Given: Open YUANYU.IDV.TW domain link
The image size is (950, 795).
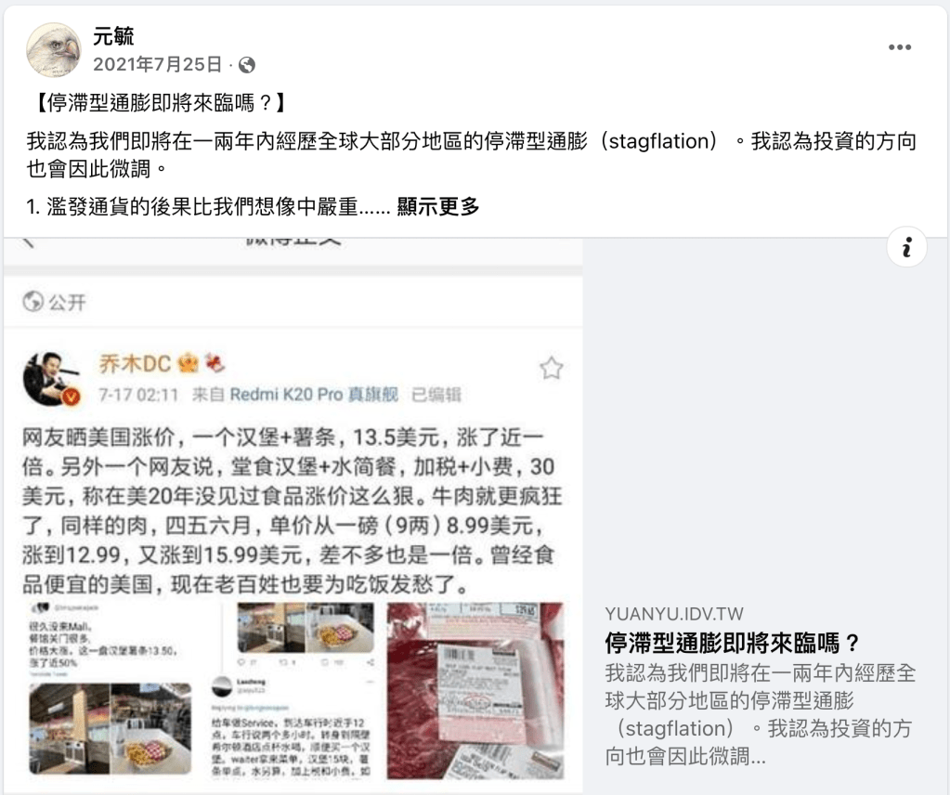Looking at the screenshot, I should [673, 614].
